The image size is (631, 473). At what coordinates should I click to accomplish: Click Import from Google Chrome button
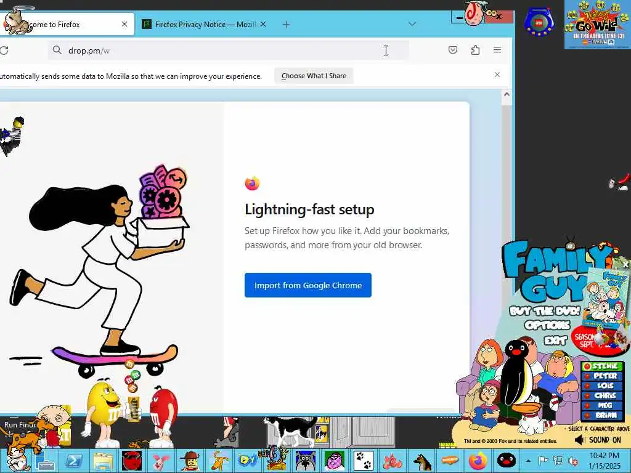point(308,285)
